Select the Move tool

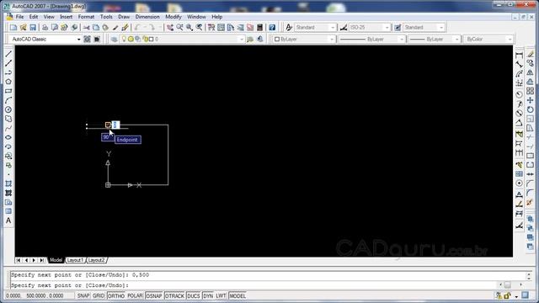click(530, 100)
